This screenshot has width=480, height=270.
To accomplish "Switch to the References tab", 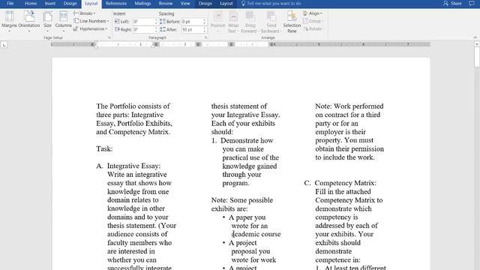I will pyautogui.click(x=116, y=3).
